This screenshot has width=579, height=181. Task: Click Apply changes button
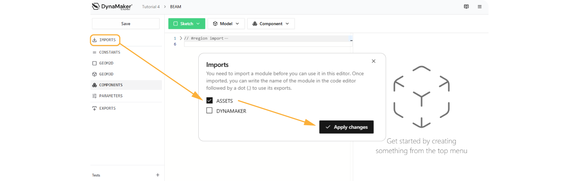pos(346,127)
